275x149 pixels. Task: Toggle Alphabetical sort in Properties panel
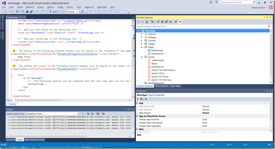pos(141,99)
